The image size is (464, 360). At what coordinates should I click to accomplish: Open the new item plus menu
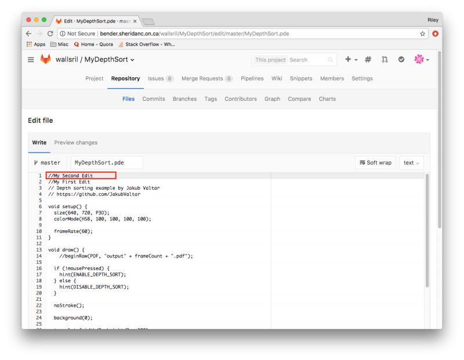tap(348, 60)
